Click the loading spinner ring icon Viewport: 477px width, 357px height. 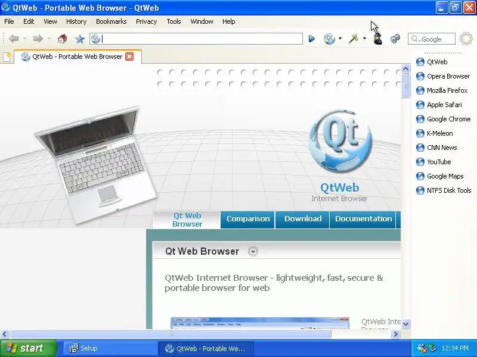coord(466,39)
